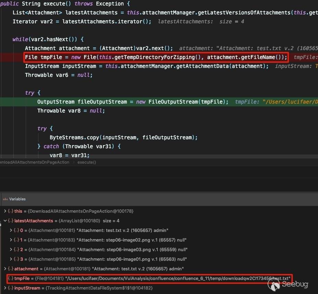Click inline hint 'latestAttachments: size = 4'
This screenshot has height=294, width=318.
click(201, 22)
